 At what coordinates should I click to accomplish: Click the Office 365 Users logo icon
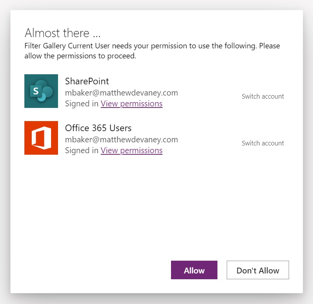[x=41, y=138]
